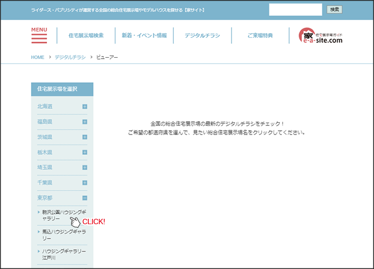Expand 北海道 with its plus icon
Screen dimensions: 374x269
pyautogui.click(x=84, y=107)
